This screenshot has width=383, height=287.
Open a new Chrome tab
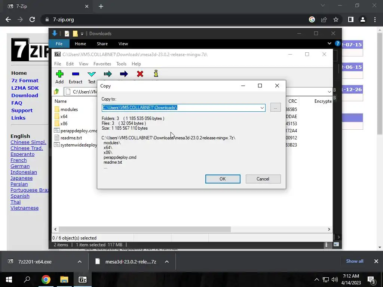101,6
